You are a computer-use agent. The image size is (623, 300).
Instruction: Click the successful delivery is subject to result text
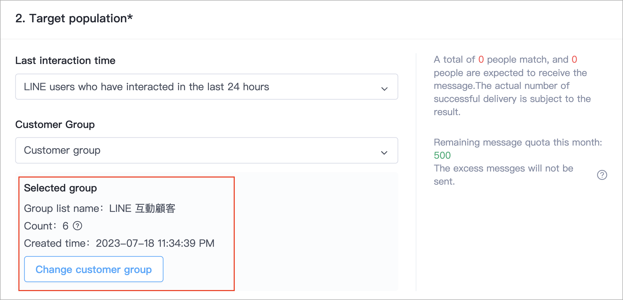coord(512,105)
